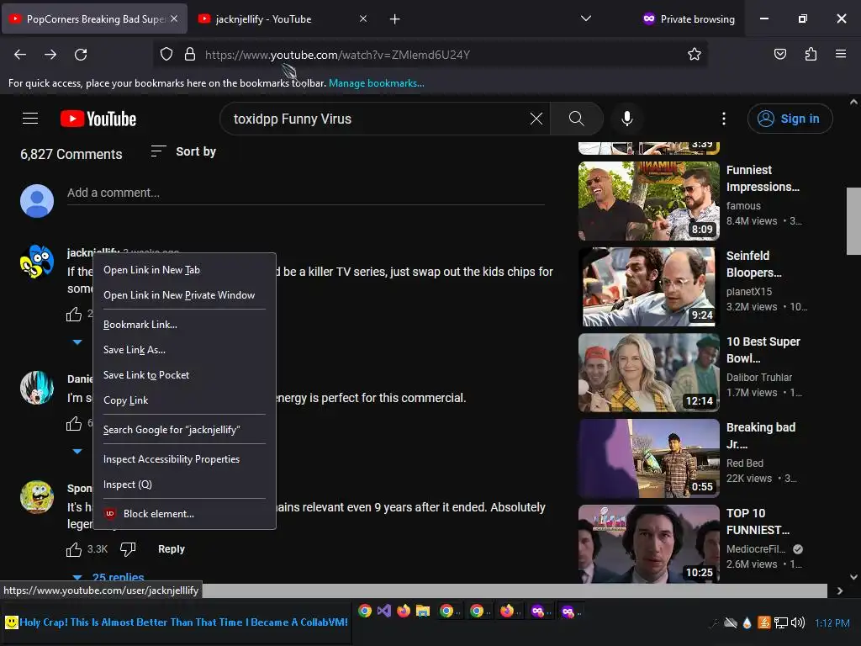Screen dimensions: 861x646
Task: Click the Java update tray icon
Action: point(763,622)
